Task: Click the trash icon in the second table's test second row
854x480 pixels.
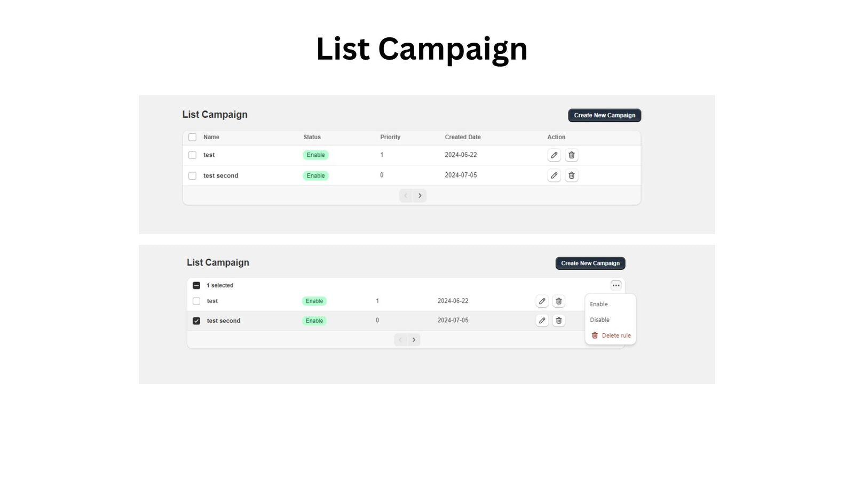Action: (558, 321)
